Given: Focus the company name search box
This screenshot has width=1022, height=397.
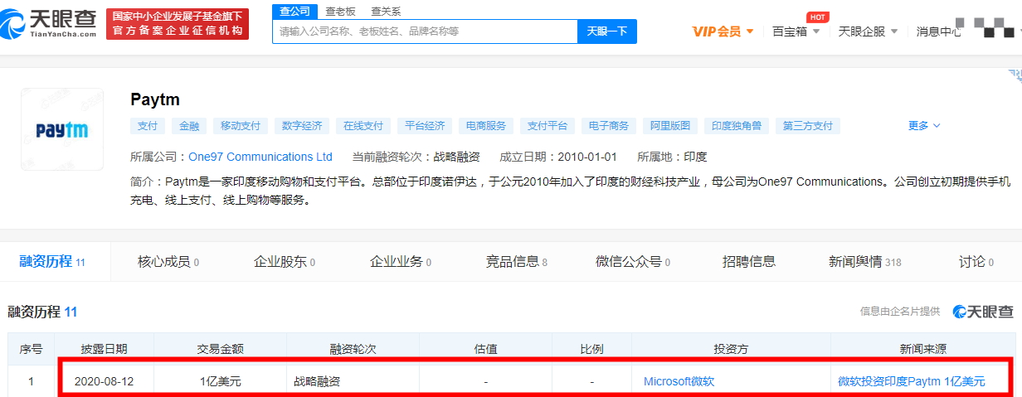Looking at the screenshot, I should pyautogui.click(x=425, y=31).
